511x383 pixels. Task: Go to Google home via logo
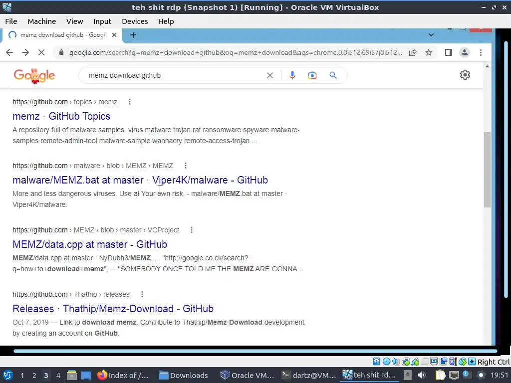34,76
